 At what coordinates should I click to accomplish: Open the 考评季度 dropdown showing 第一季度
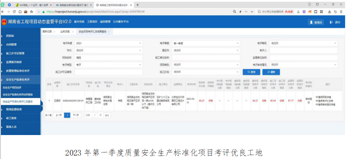[x=206, y=43]
